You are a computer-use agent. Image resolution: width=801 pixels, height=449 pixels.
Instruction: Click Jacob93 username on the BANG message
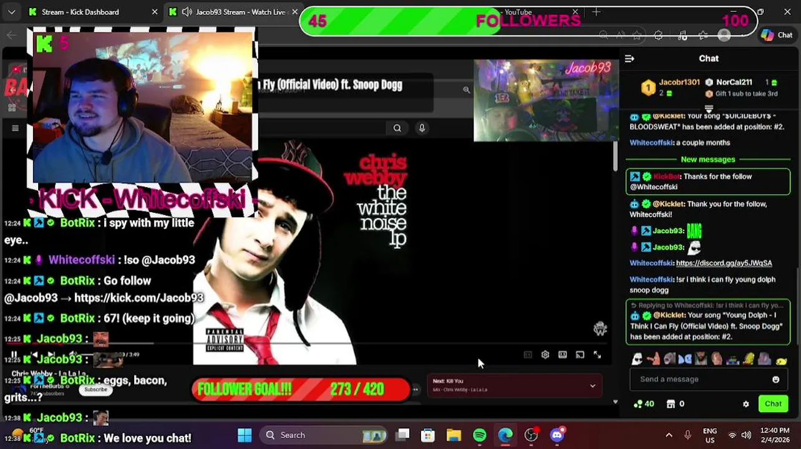click(x=668, y=231)
